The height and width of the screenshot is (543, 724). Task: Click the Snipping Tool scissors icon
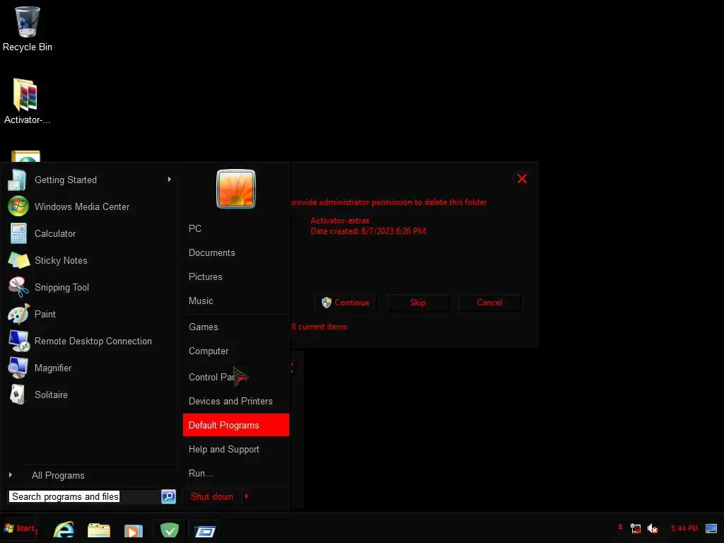18,287
